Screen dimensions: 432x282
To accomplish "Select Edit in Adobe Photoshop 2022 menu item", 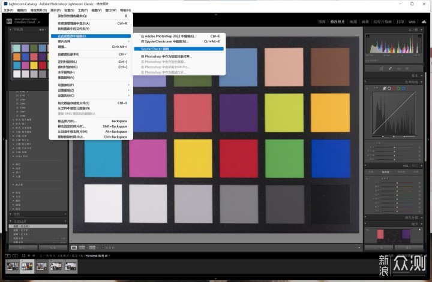I will [x=179, y=36].
